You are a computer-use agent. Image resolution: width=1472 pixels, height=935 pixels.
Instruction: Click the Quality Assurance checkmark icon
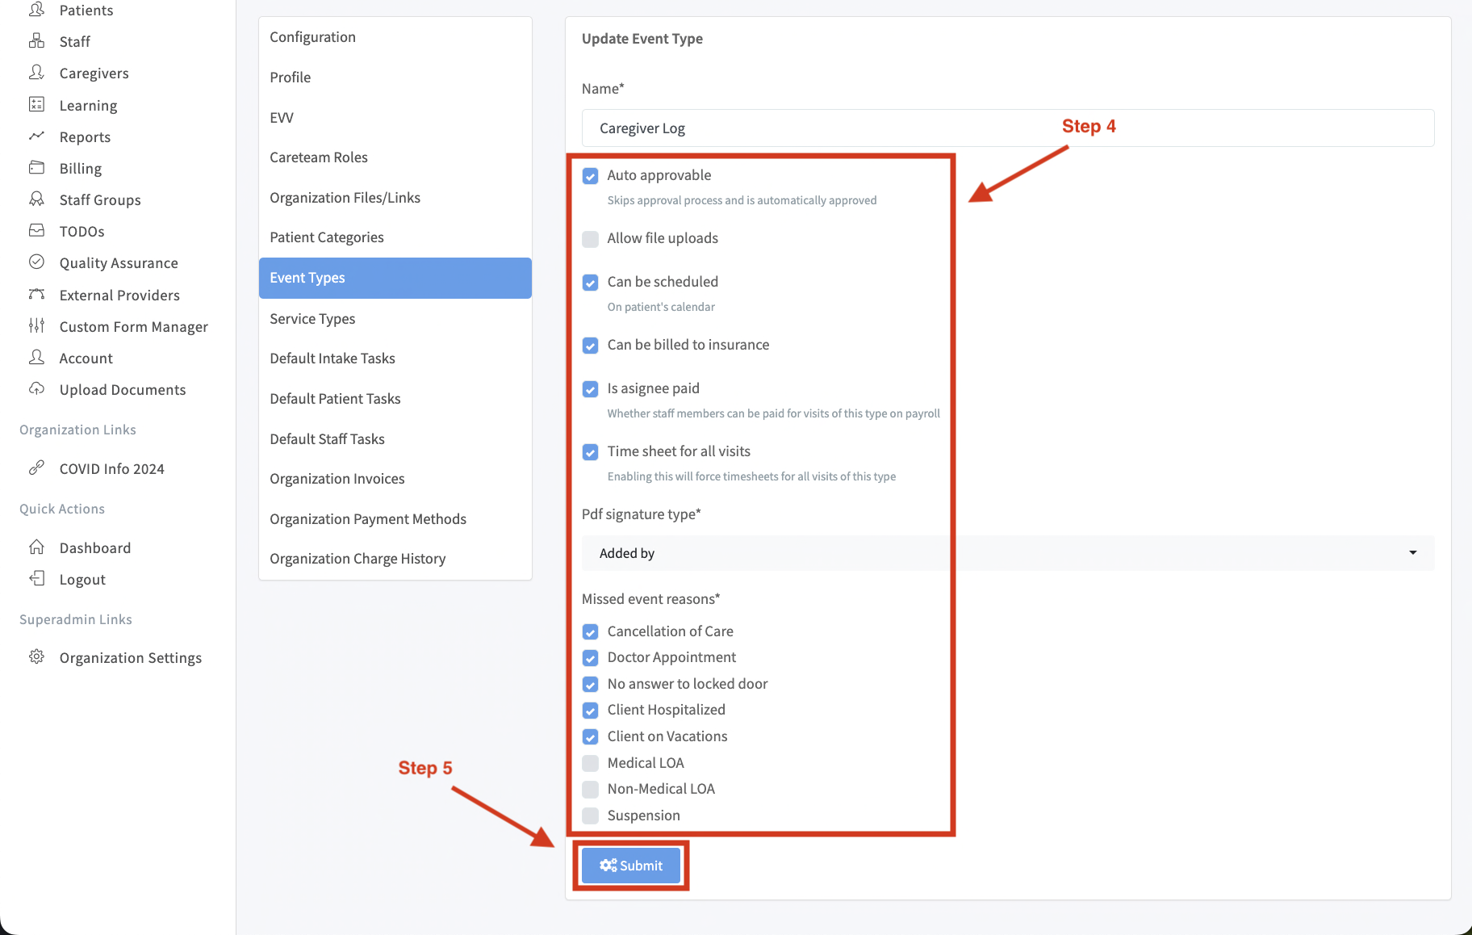pos(36,262)
